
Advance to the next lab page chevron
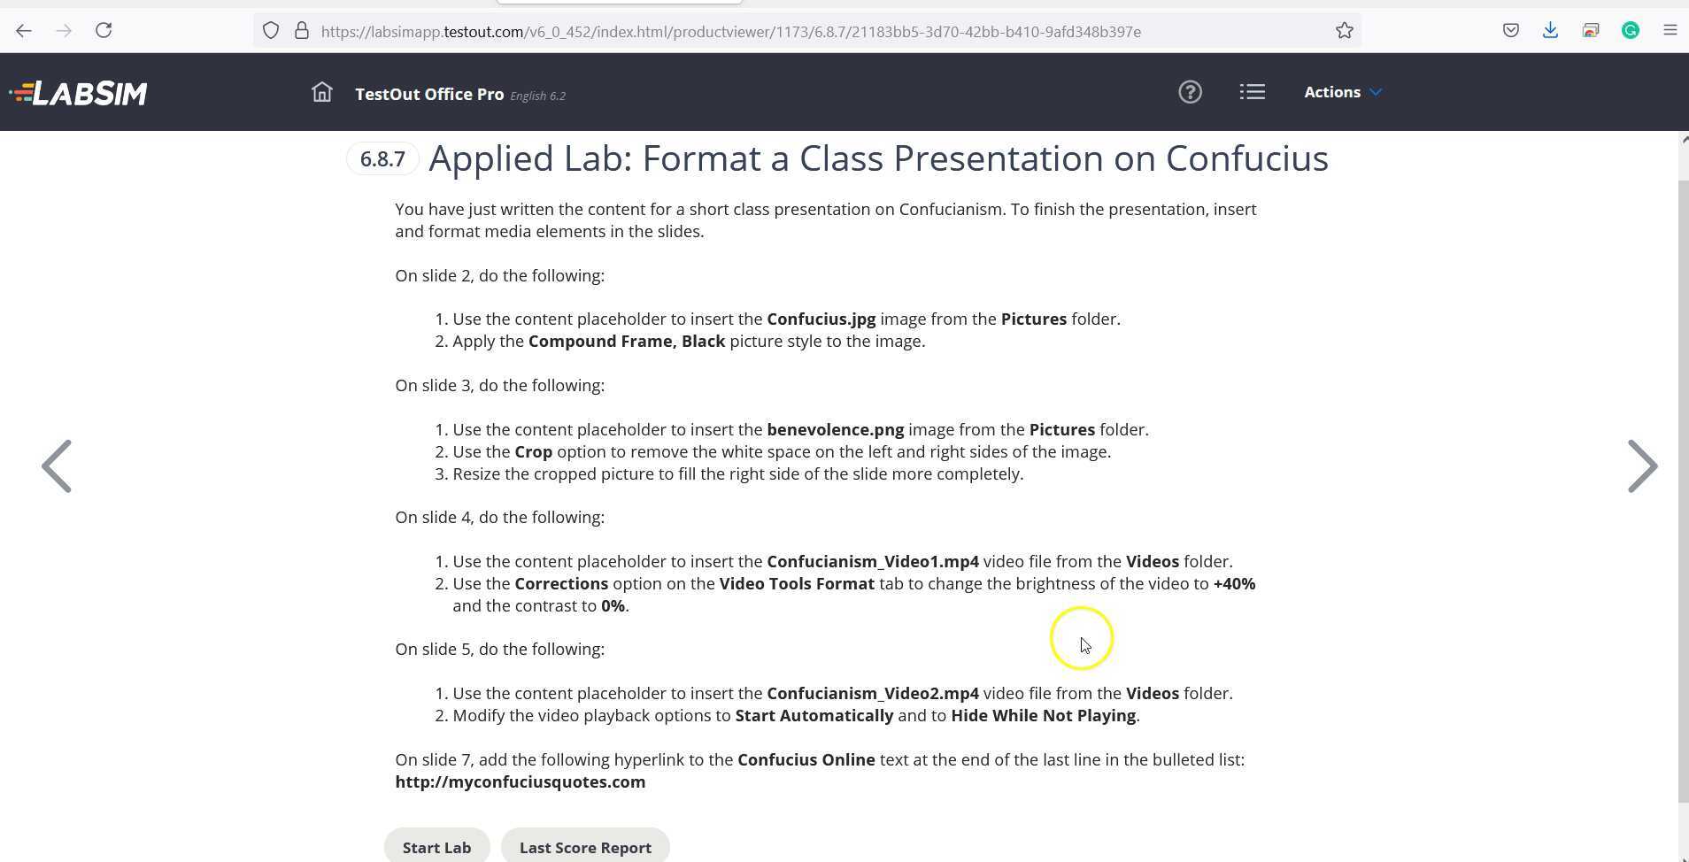1642,466
